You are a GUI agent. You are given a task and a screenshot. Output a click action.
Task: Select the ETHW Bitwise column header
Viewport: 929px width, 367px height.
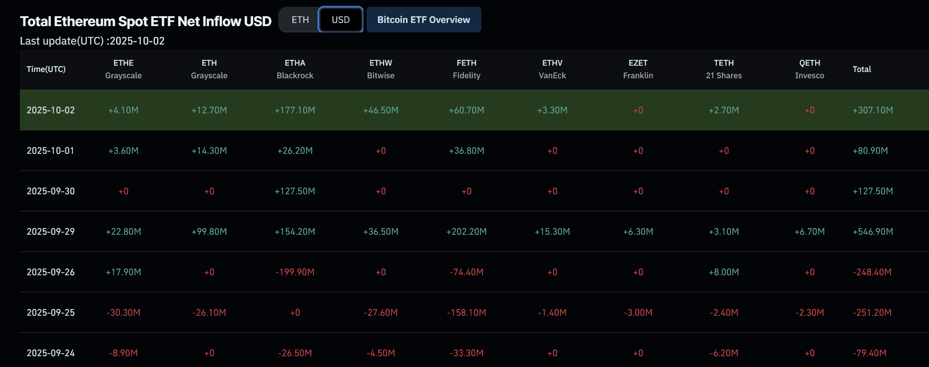[381, 69]
